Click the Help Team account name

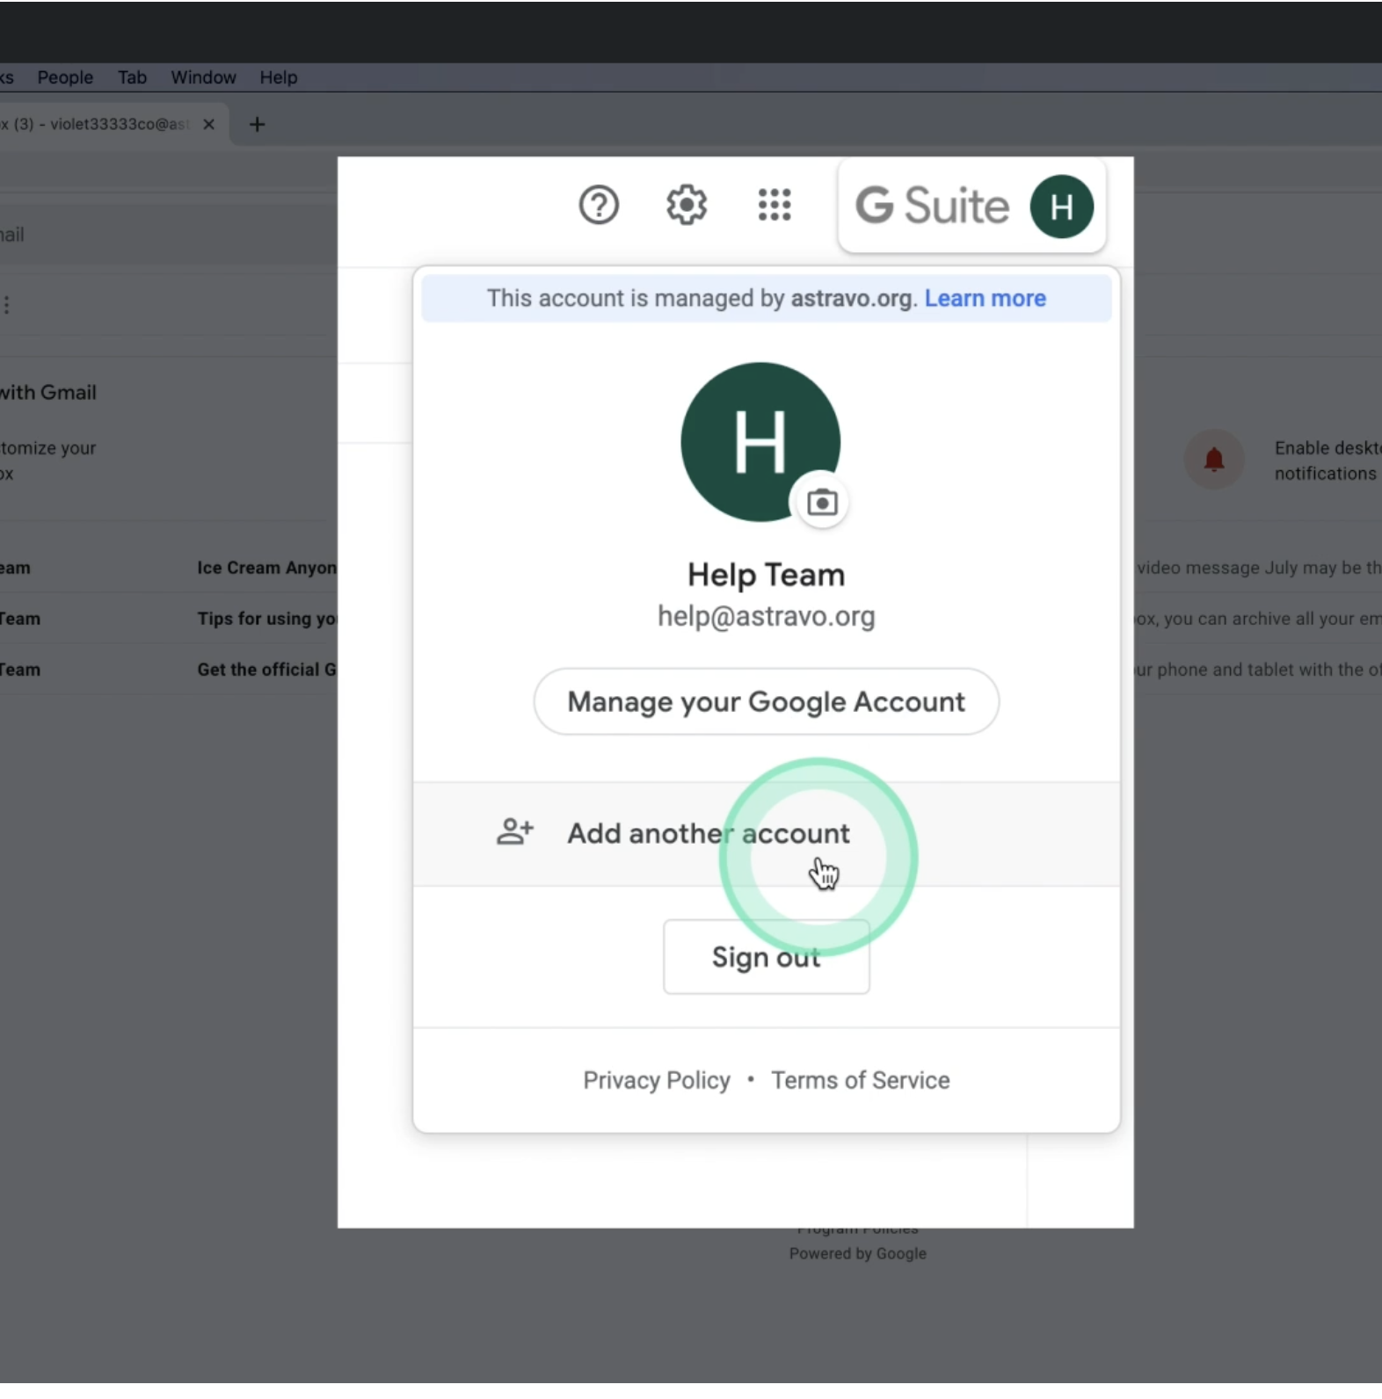point(766,575)
